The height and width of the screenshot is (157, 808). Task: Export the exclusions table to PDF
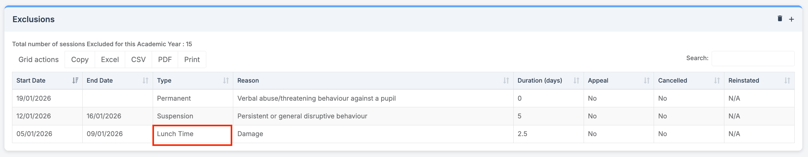pyautogui.click(x=165, y=60)
